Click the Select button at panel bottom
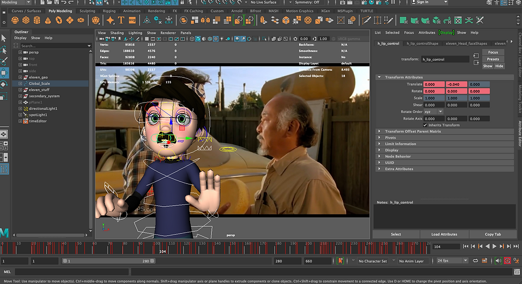Viewport: 522px width, 284px height. [x=396, y=234]
